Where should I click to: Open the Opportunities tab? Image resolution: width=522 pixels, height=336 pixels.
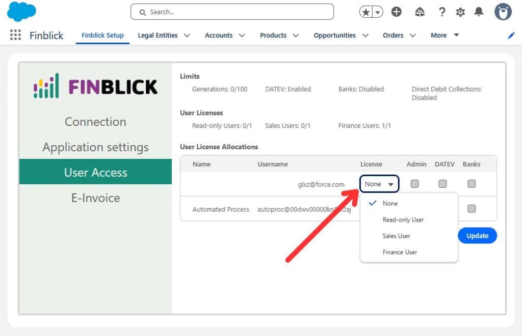point(334,35)
